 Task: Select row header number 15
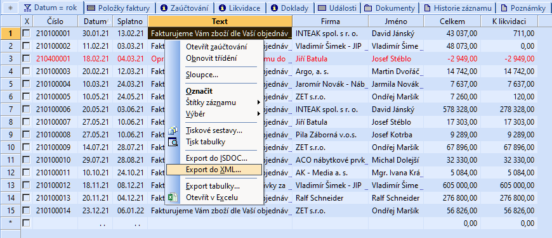[x=11, y=211]
